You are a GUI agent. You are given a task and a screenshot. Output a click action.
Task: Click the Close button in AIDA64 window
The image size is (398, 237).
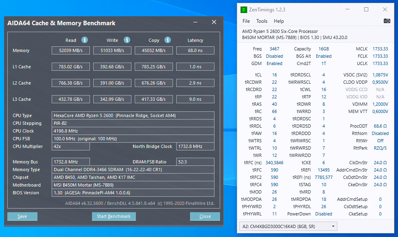(205, 216)
